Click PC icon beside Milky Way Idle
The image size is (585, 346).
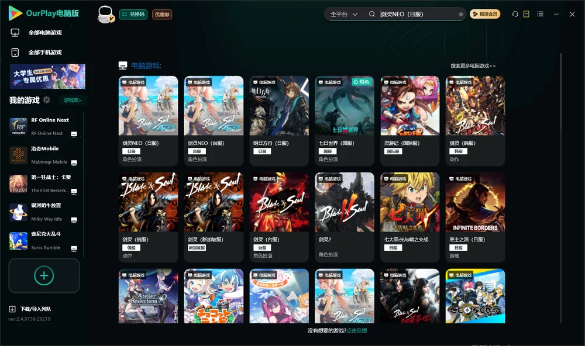(74, 220)
